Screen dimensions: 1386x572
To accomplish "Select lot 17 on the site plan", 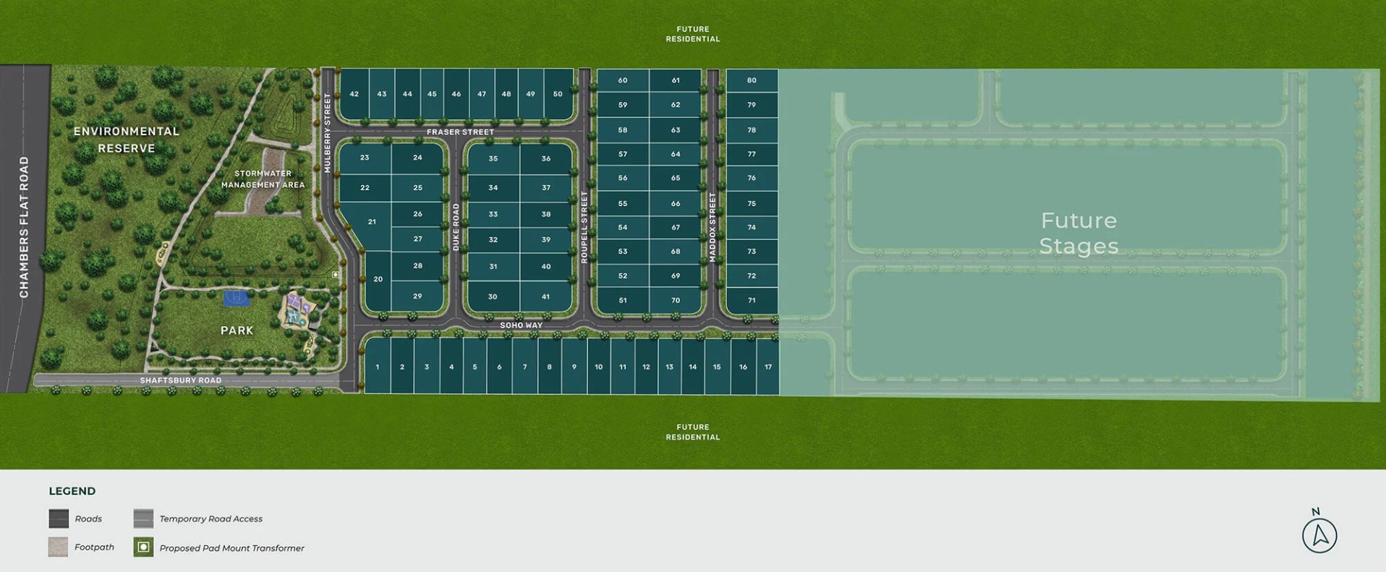I will pyautogui.click(x=768, y=367).
